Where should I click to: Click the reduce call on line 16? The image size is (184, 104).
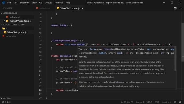[81, 44]
